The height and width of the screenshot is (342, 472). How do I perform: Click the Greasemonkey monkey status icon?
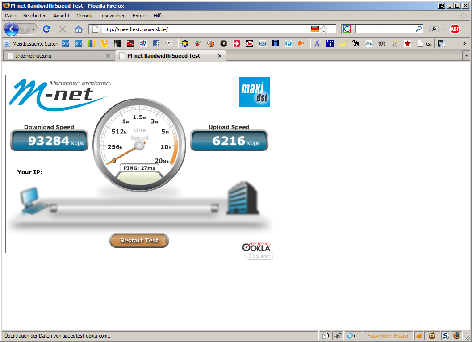[x=432, y=335]
